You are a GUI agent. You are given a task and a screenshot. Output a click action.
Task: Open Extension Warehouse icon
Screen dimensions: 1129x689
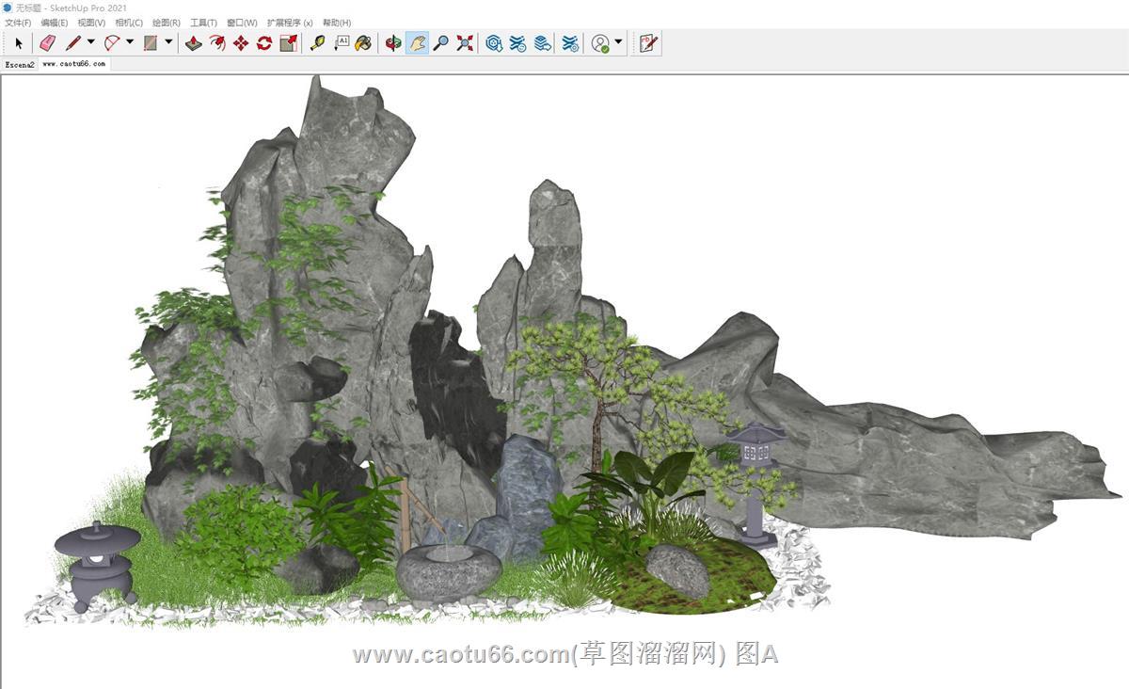coord(517,42)
